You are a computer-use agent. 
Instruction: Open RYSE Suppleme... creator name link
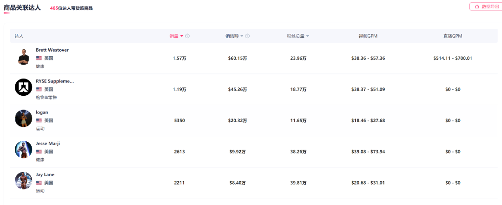coord(55,81)
